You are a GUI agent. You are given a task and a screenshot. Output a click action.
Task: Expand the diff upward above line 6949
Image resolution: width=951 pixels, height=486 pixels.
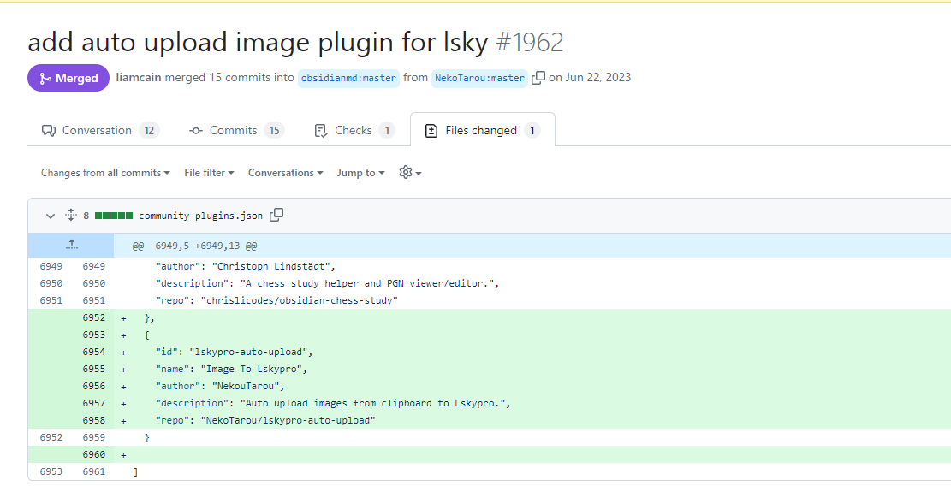[x=71, y=246]
